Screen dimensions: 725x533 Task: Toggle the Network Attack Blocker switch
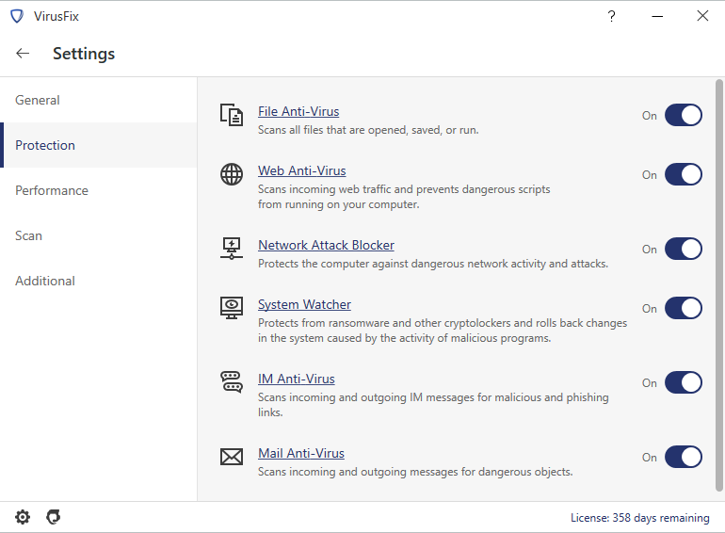(684, 249)
